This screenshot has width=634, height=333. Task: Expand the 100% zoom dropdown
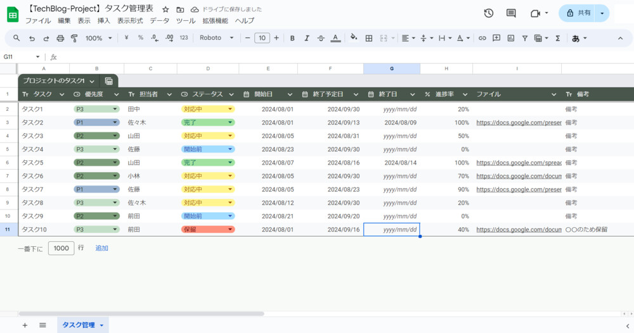pyautogui.click(x=98, y=38)
